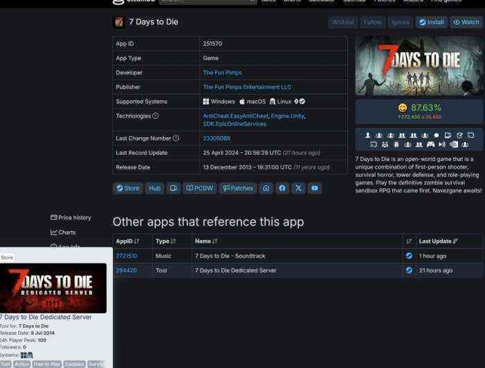Open Charts in the sidebar
The height and width of the screenshot is (368, 485).
63,232
